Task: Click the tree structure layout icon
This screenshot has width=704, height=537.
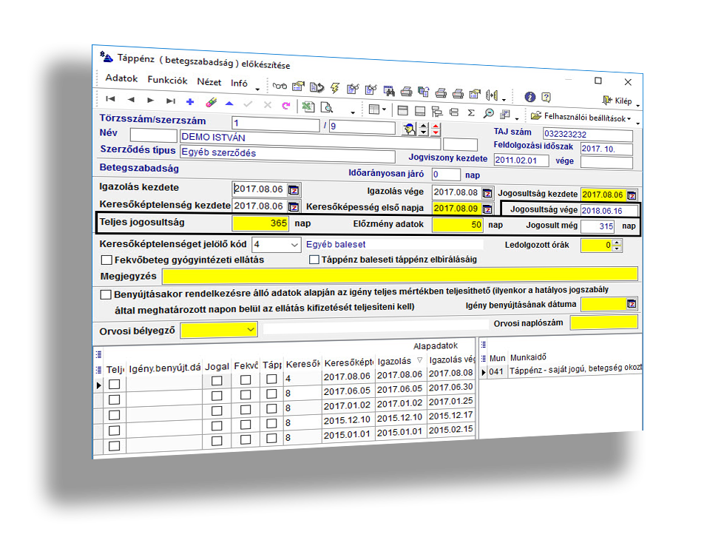Action: tap(437, 112)
